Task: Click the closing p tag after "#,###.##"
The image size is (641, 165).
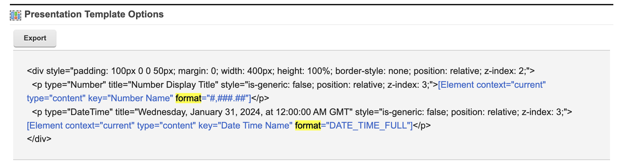Action: (x=260, y=98)
